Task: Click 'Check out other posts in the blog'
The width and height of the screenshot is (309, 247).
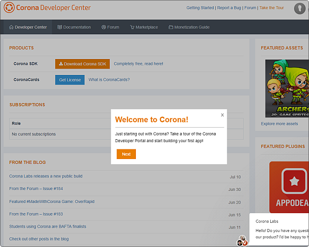Action: click(x=39, y=239)
